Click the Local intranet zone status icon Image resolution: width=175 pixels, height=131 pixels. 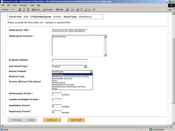click(x=151, y=129)
